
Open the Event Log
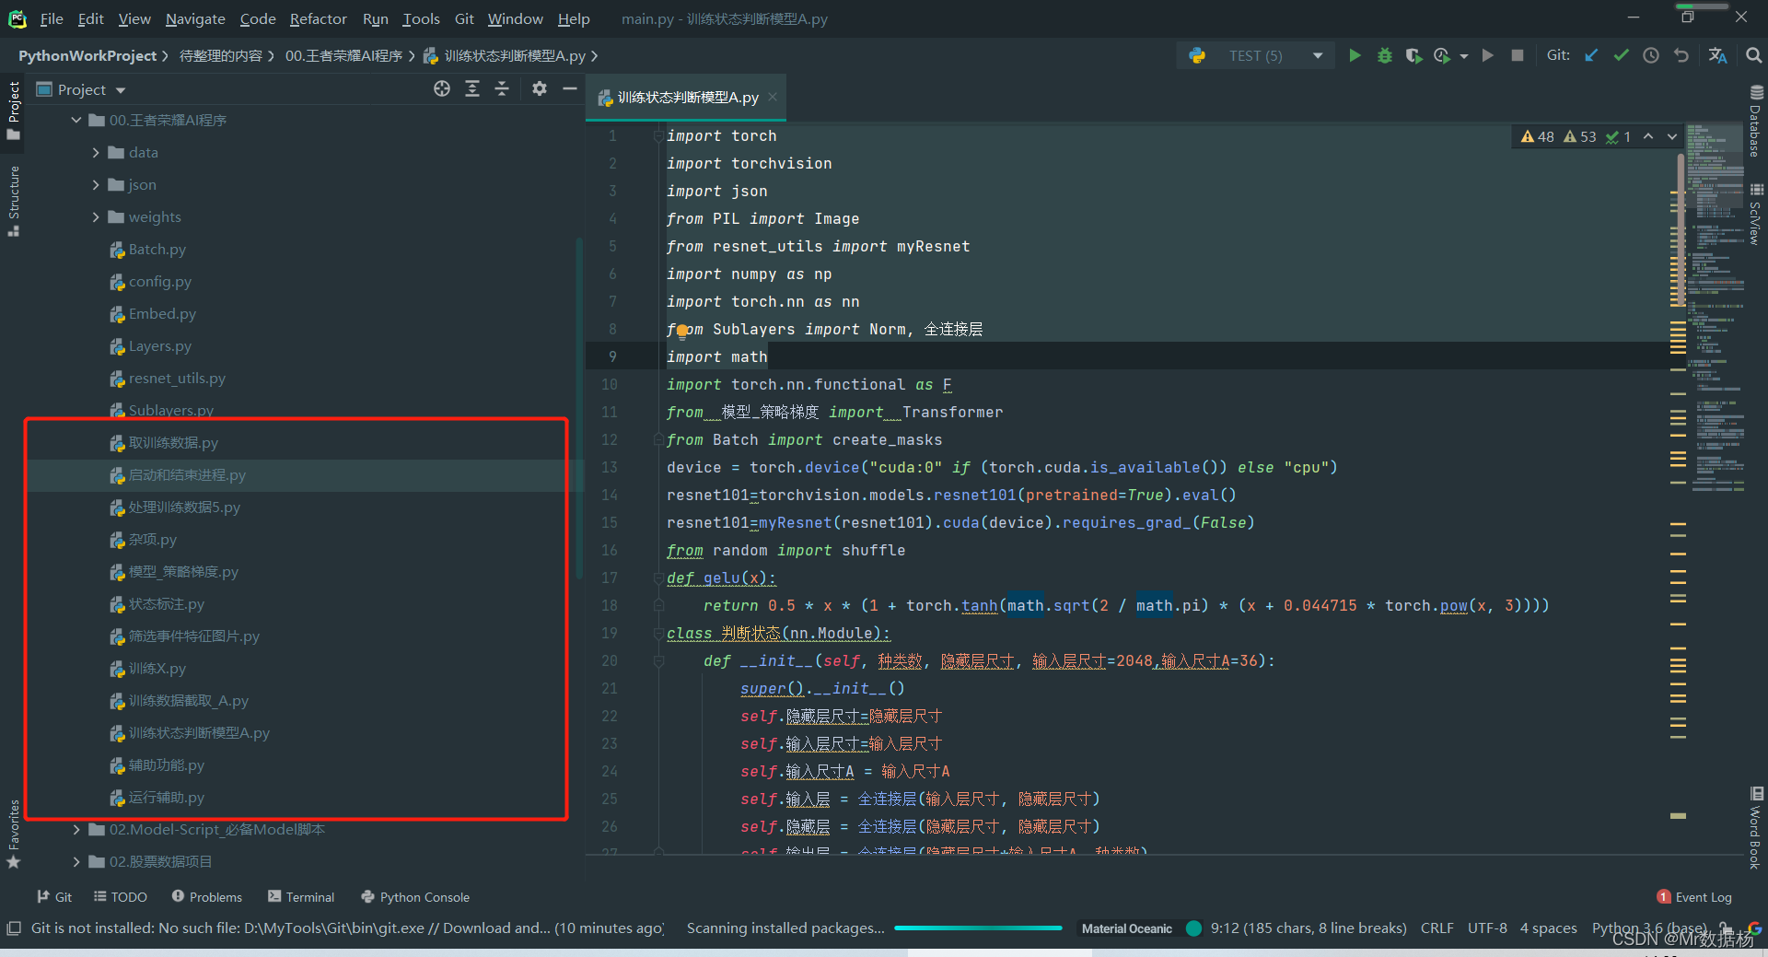point(1694,897)
